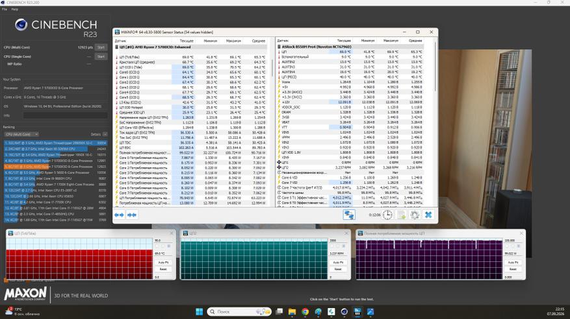570x319 pixels.
Task: Select the ЦП TDC sensor row
Action: tap(192, 143)
